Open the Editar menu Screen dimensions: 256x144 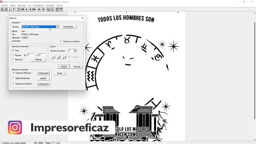(13, 6)
